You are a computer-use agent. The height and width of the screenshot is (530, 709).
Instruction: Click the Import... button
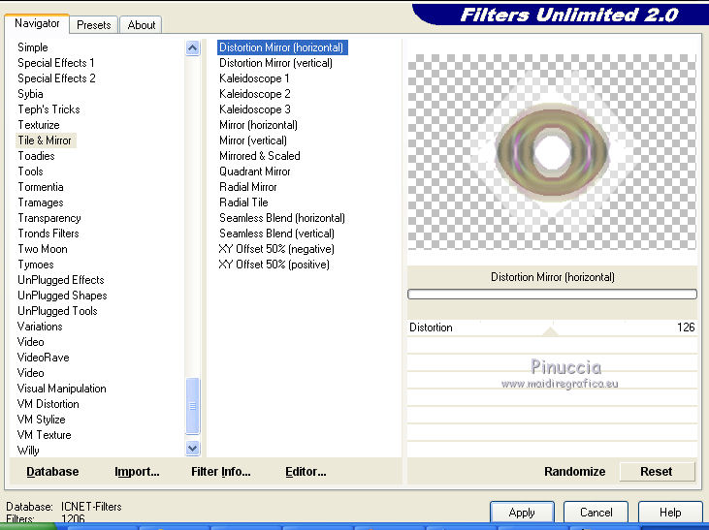137,472
